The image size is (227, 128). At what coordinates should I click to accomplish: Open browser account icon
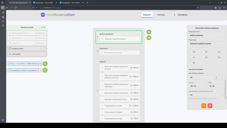[216, 7]
